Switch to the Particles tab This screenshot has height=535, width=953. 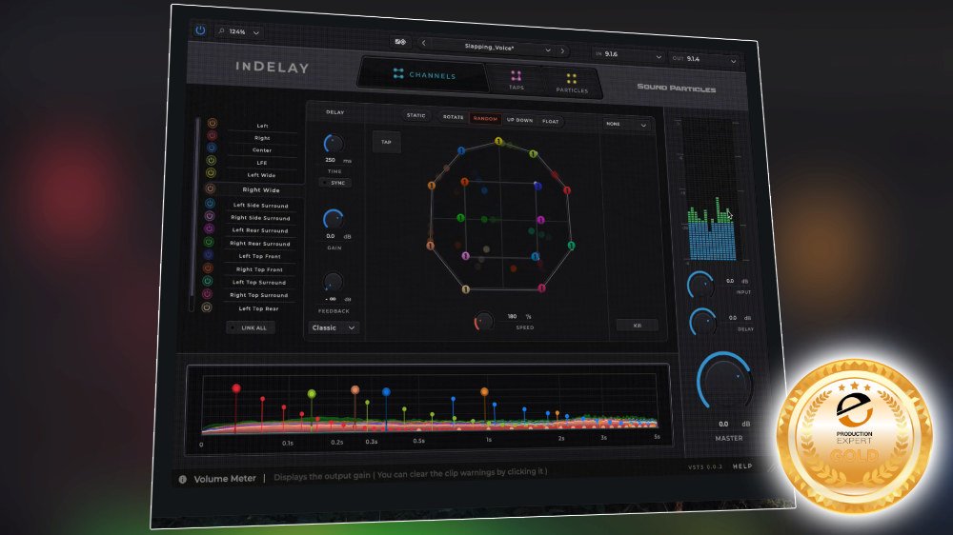(x=572, y=83)
